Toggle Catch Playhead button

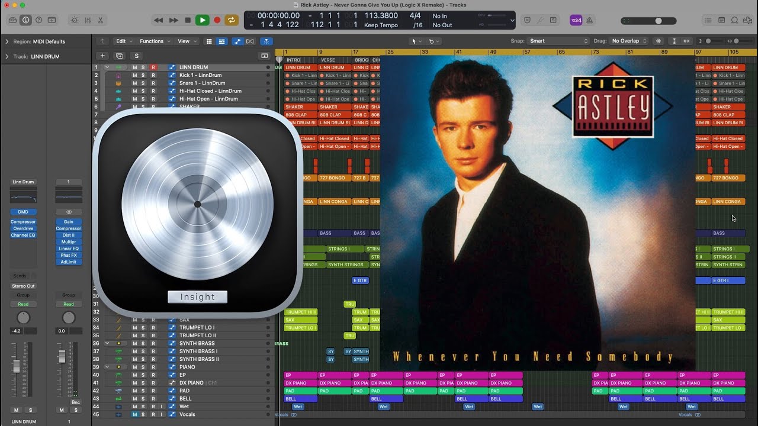(x=266, y=41)
